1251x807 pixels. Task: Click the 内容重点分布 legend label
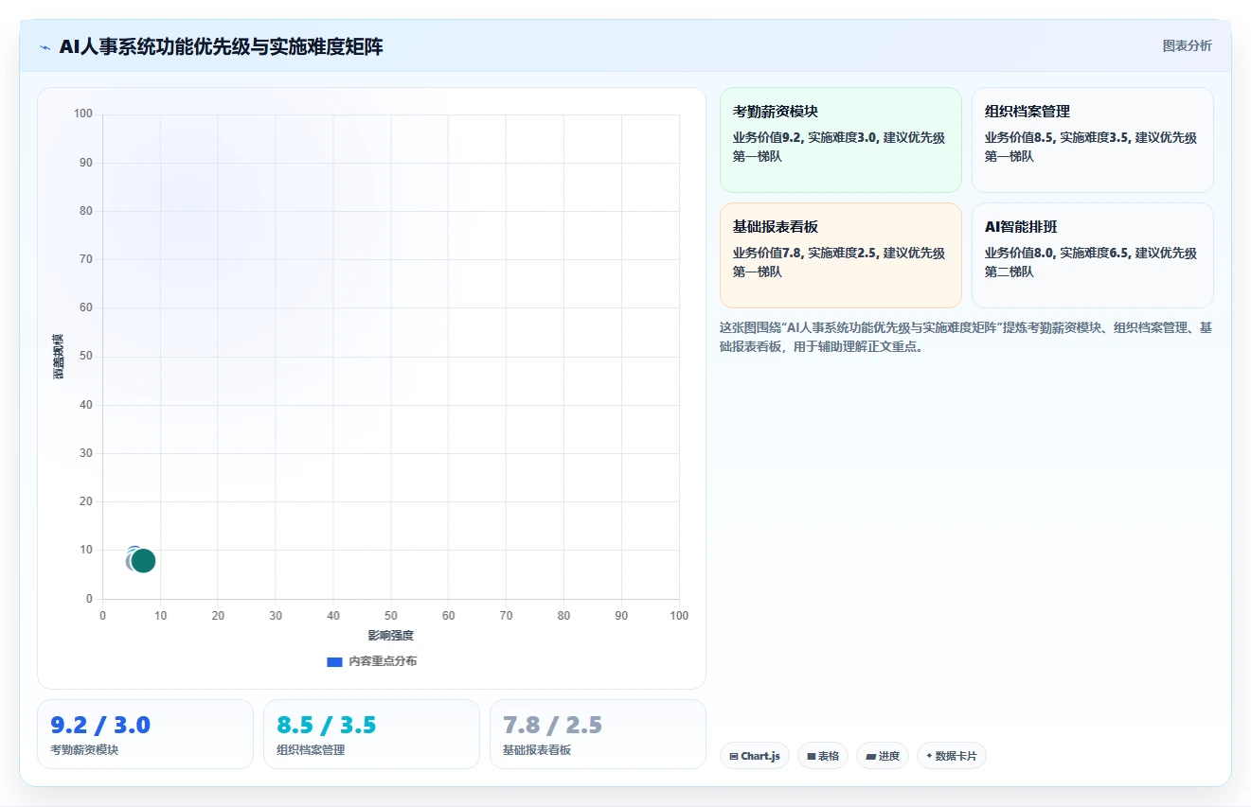383,661
